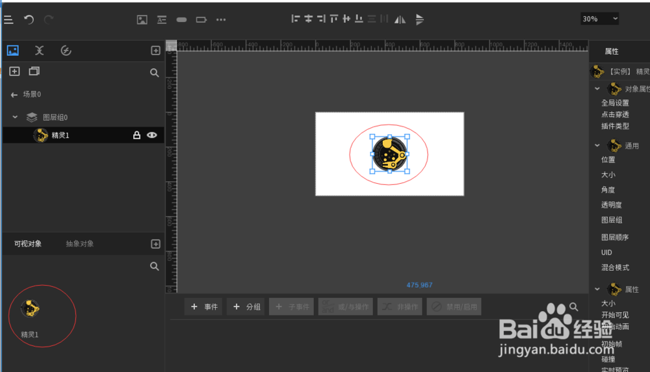Click the 图层顺序 property
The width and height of the screenshot is (650, 372).
(615, 237)
